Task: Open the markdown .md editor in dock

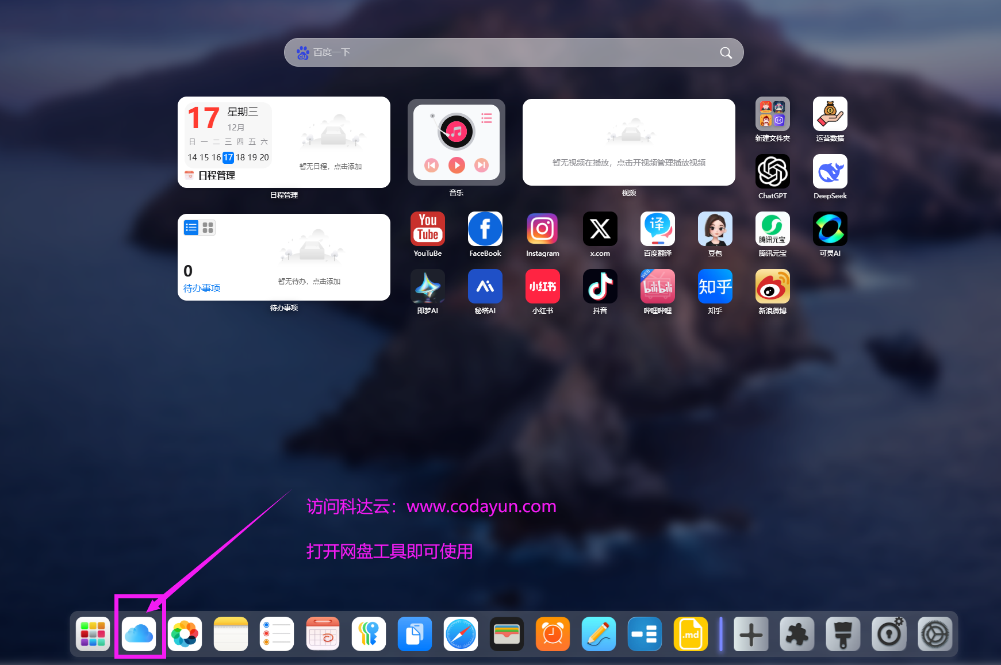Action: point(691,634)
